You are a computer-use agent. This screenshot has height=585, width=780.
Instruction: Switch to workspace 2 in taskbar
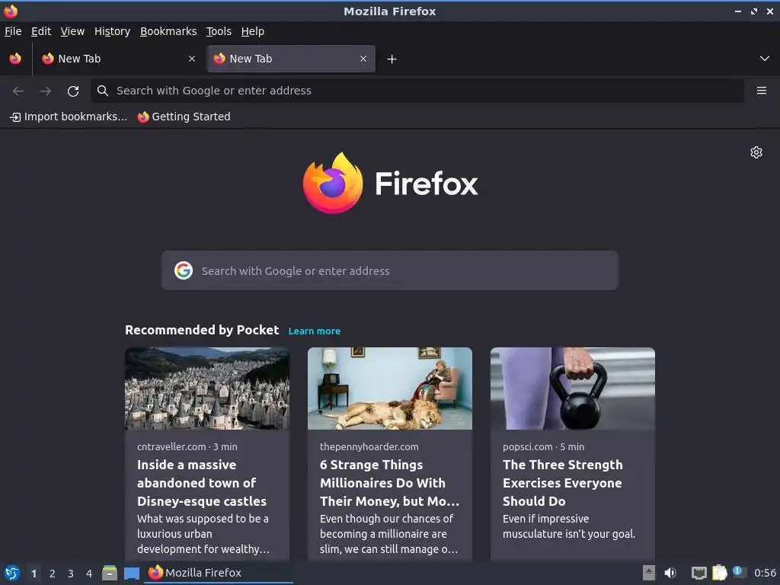(53, 574)
